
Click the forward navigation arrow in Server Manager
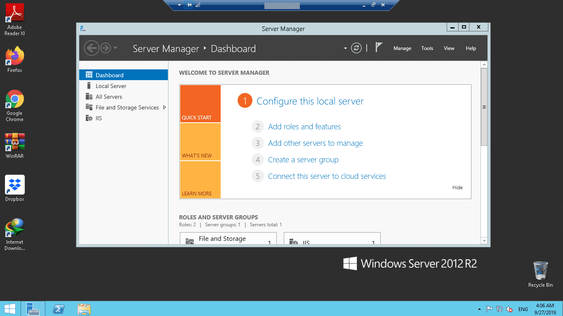tap(106, 48)
